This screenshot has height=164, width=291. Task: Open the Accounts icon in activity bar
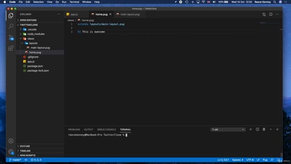[x=11, y=141]
